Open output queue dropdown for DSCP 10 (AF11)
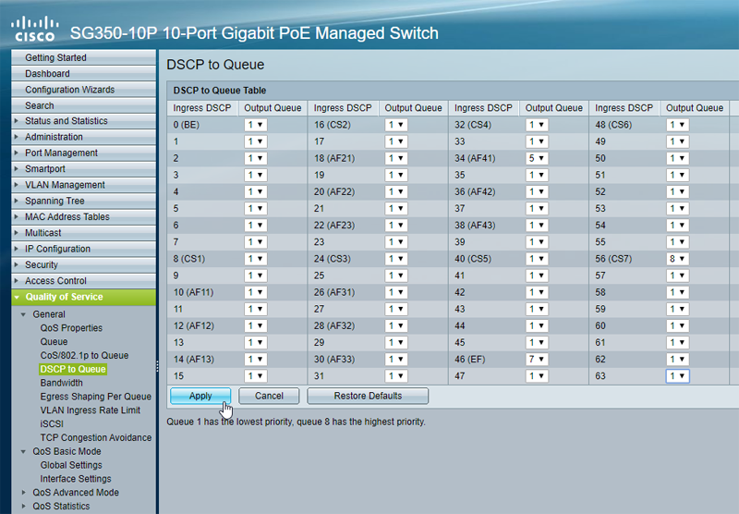739x514 pixels. tap(256, 292)
